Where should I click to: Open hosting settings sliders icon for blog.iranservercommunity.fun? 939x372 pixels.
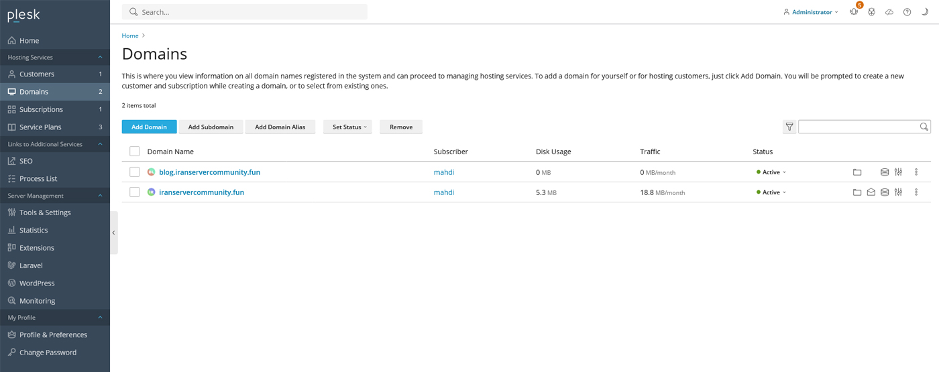pos(899,172)
